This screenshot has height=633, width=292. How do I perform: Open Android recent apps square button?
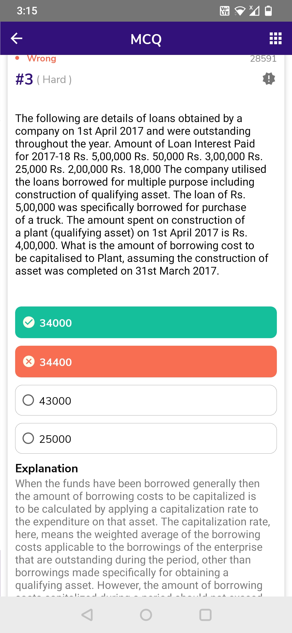[x=205, y=615]
